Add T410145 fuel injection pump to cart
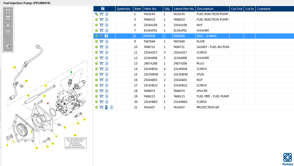294x166 pixels. click(x=101, y=14)
